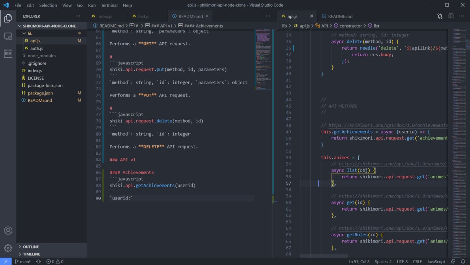Click the lib breadcrumb in right editor
This screenshot has width=470, height=265.
pyautogui.click(x=284, y=26)
